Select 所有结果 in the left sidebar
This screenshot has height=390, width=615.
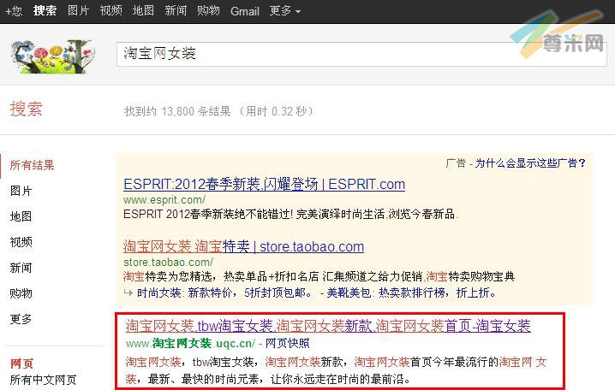[33, 165]
